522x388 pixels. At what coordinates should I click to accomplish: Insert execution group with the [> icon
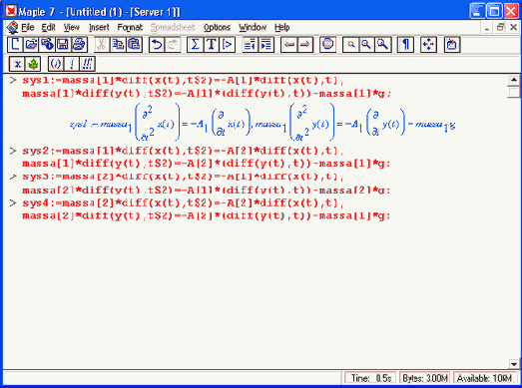click(x=227, y=45)
